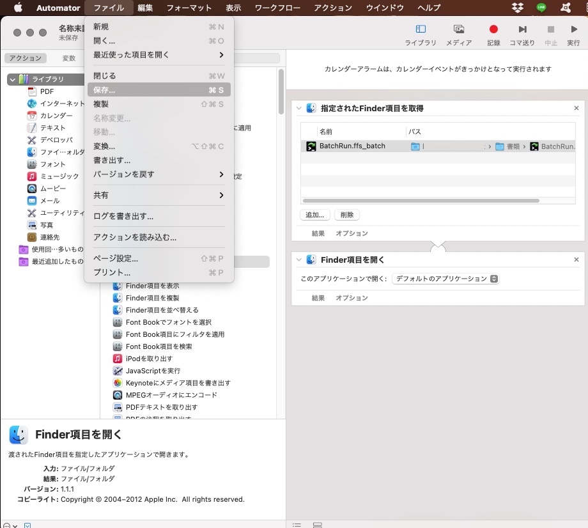Viewport: 588px width, 528px height.
Task: Show オプション for Finder項目を開く action
Action: [352, 298]
